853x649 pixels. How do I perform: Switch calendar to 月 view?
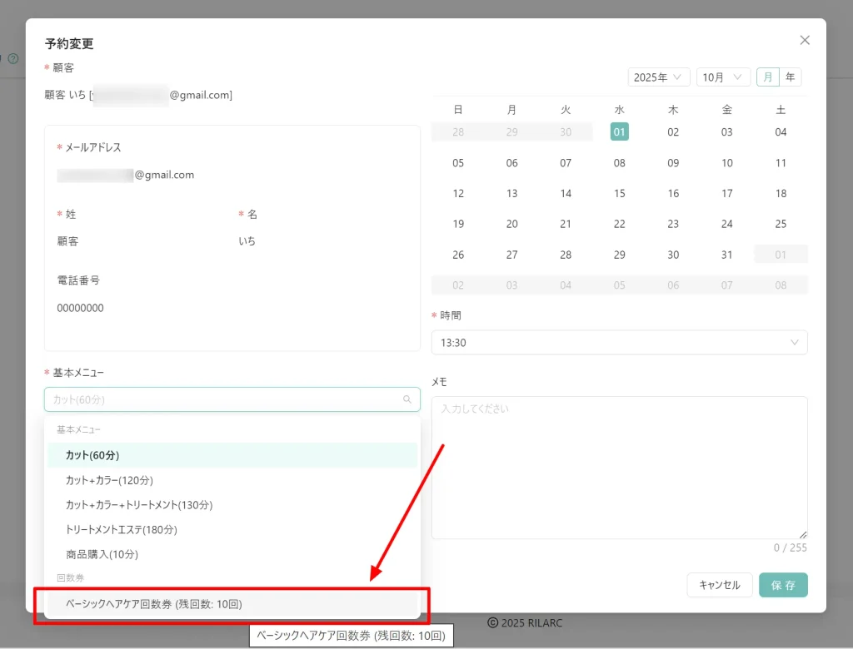coord(767,77)
